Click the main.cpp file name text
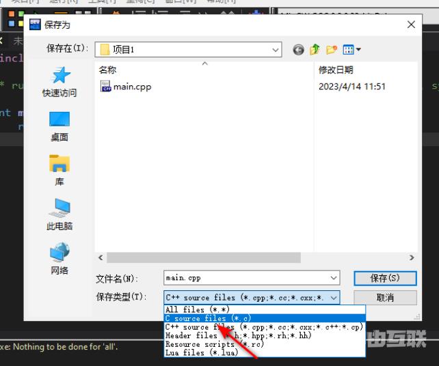439x366 pixels. pos(132,87)
